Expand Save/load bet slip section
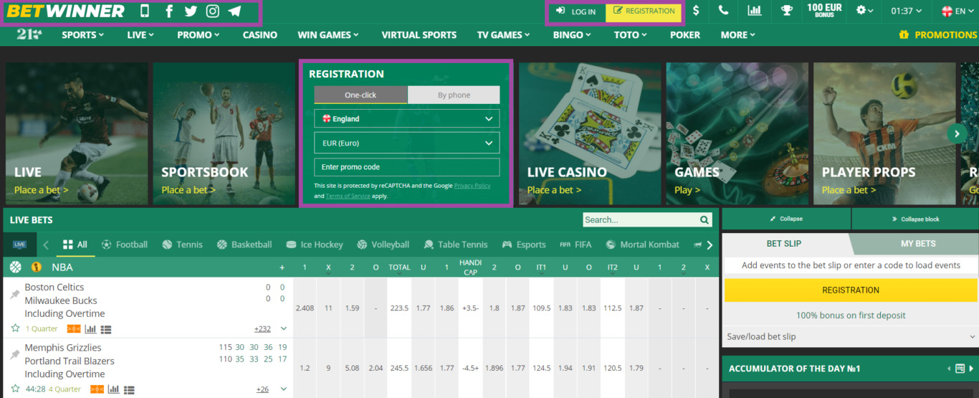Image resolution: width=979 pixels, height=398 pixels. [x=850, y=336]
